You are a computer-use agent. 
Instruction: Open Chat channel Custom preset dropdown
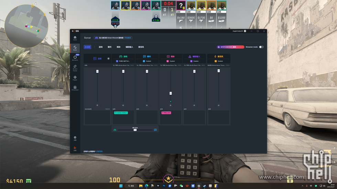[147, 61]
